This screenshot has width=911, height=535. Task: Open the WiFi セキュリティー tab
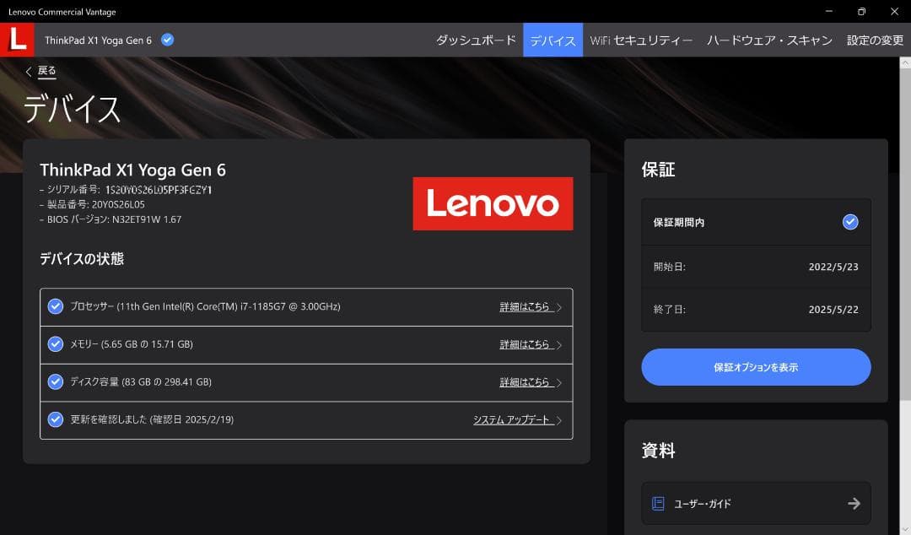coord(641,39)
